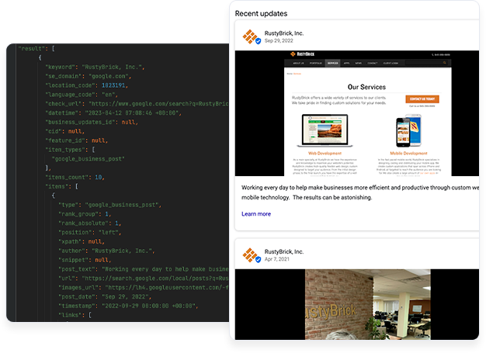Click the "items_count": 10 line
Image resolution: width=486 pixels, height=353 pixels.
point(75,178)
